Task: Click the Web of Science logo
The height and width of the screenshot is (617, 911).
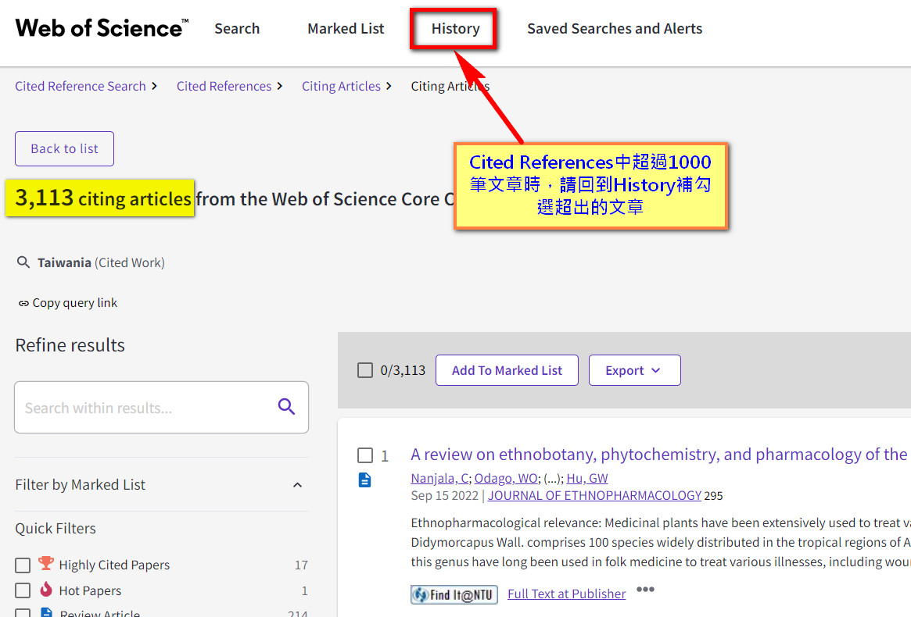Action: (x=102, y=28)
